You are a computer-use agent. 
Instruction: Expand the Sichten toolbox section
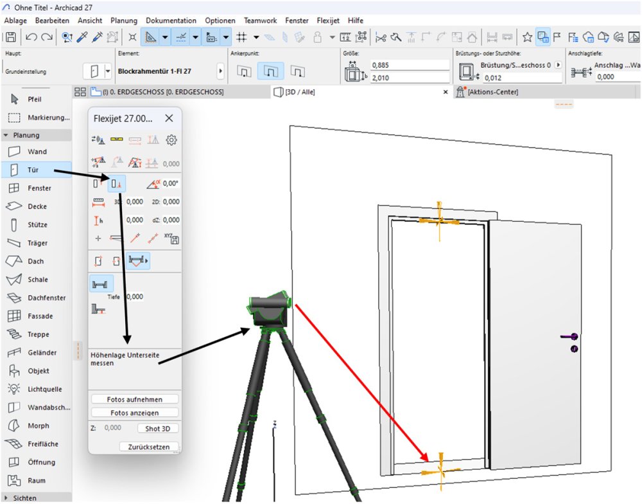[6, 498]
